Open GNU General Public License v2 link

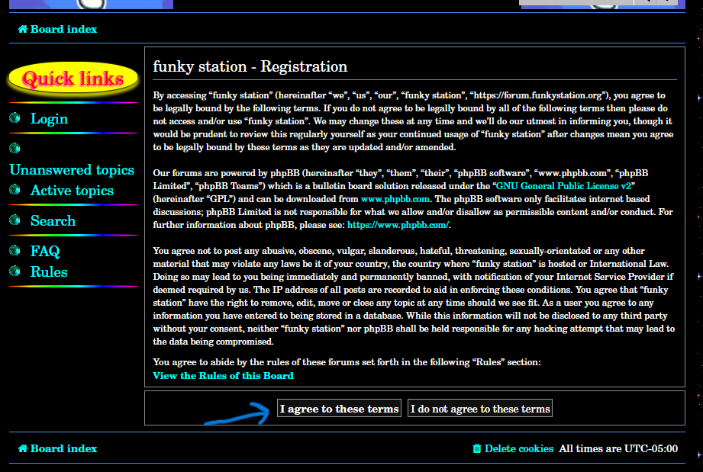pyautogui.click(x=563, y=186)
